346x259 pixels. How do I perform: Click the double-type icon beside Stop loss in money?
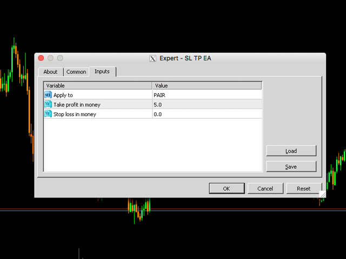48,114
